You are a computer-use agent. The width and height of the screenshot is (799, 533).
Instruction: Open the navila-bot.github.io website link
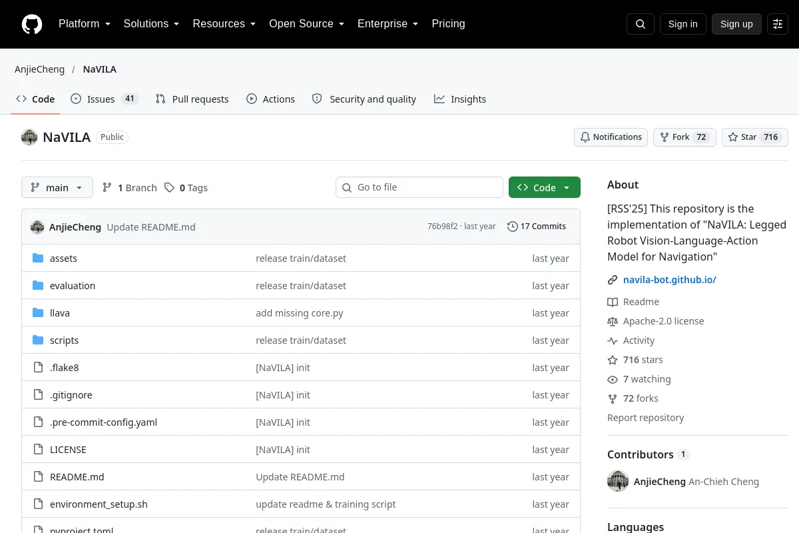669,280
